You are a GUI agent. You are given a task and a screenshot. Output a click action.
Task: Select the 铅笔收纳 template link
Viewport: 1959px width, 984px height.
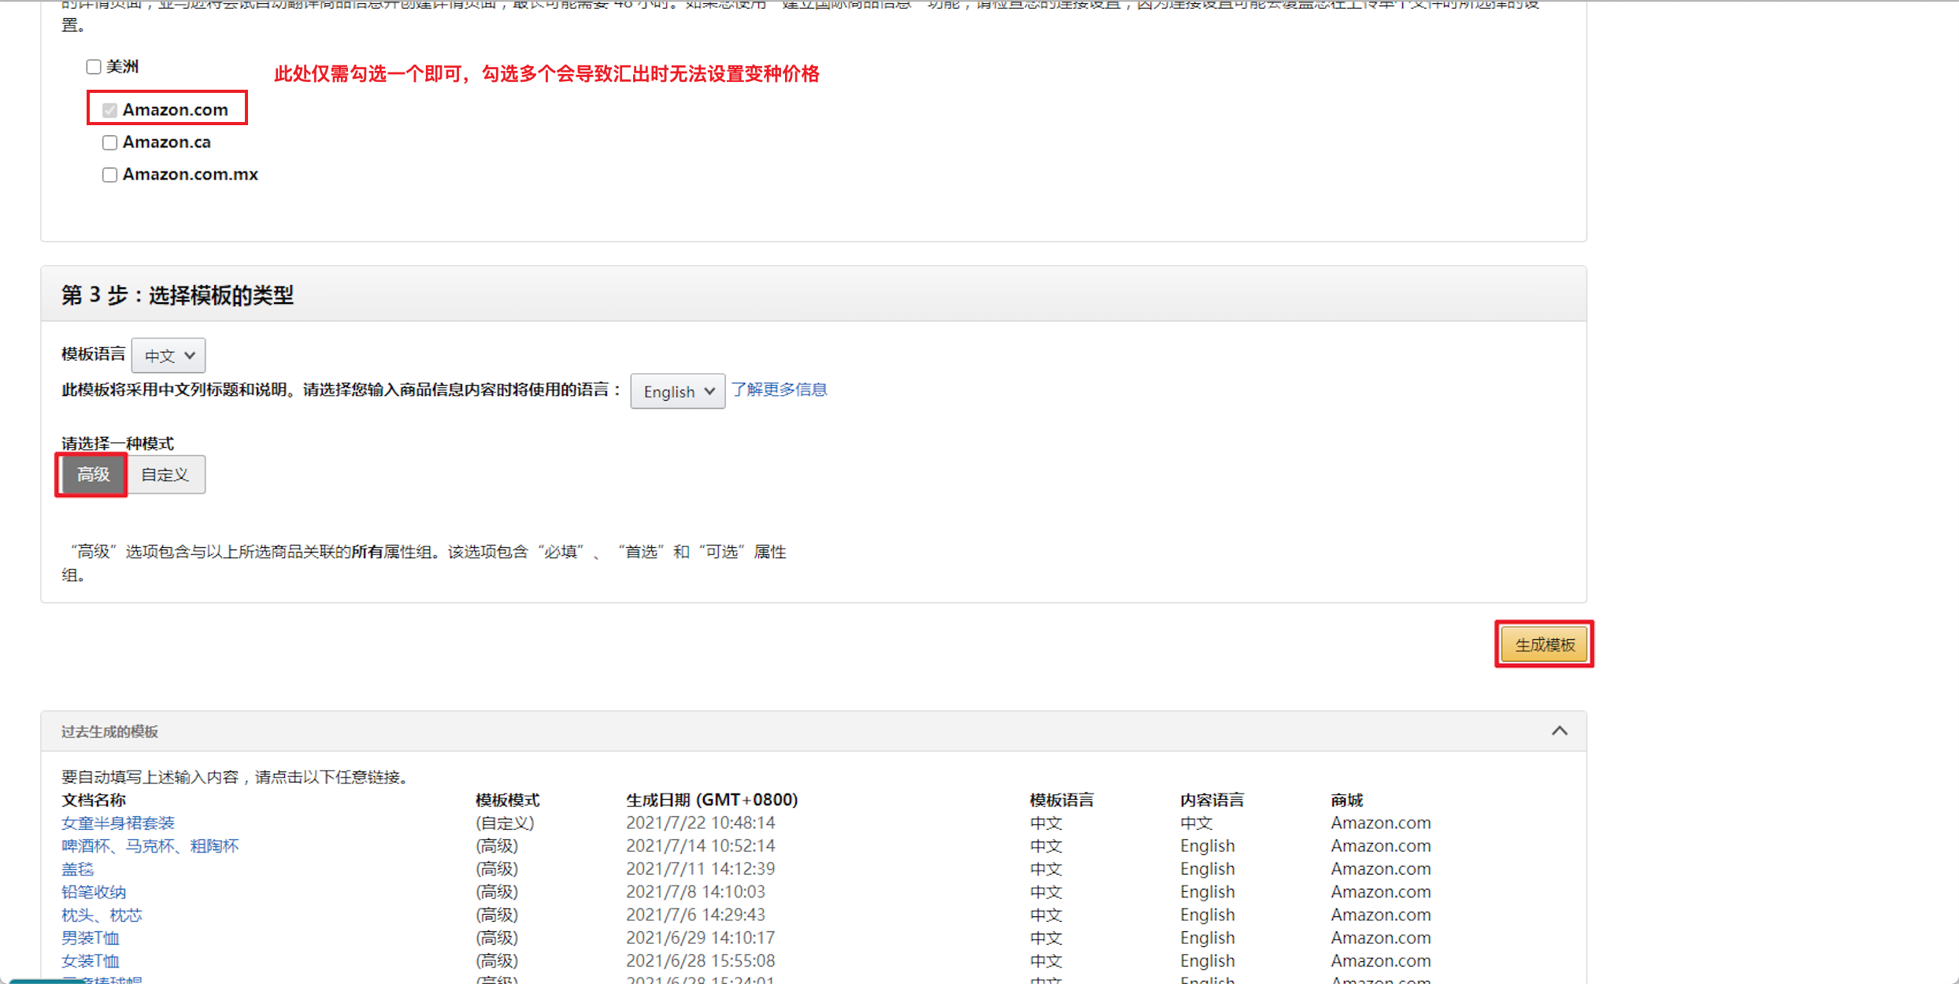point(94,892)
